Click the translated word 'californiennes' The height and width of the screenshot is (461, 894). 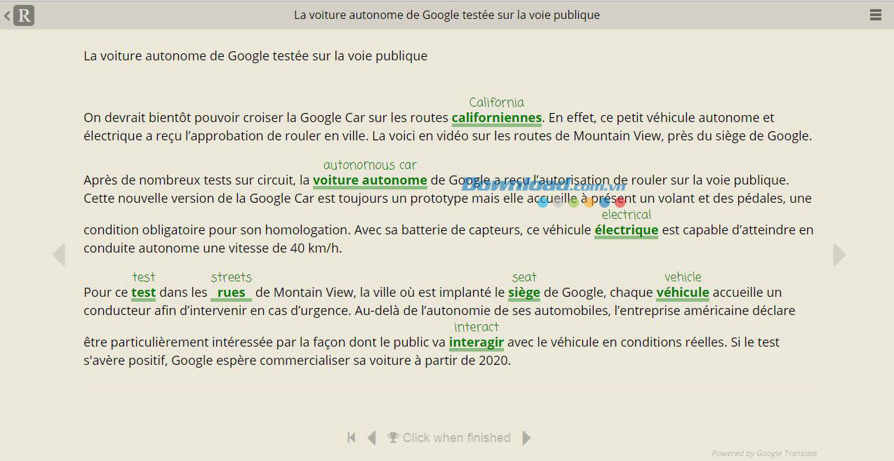point(496,118)
